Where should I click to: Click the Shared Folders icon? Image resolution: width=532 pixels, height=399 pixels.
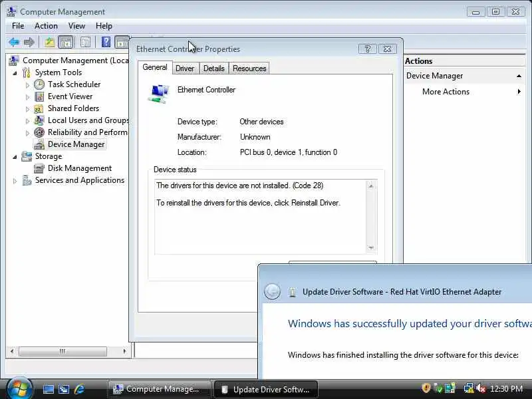[39, 109]
